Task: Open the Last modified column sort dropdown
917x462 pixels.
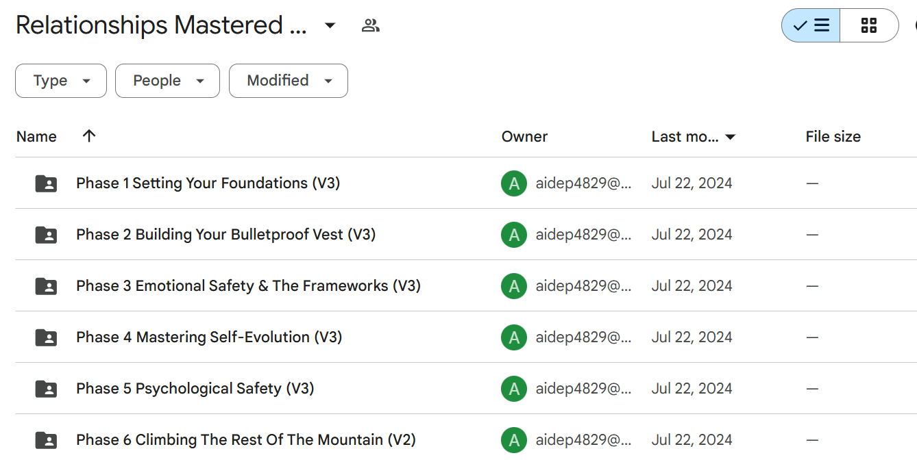Action: point(730,137)
